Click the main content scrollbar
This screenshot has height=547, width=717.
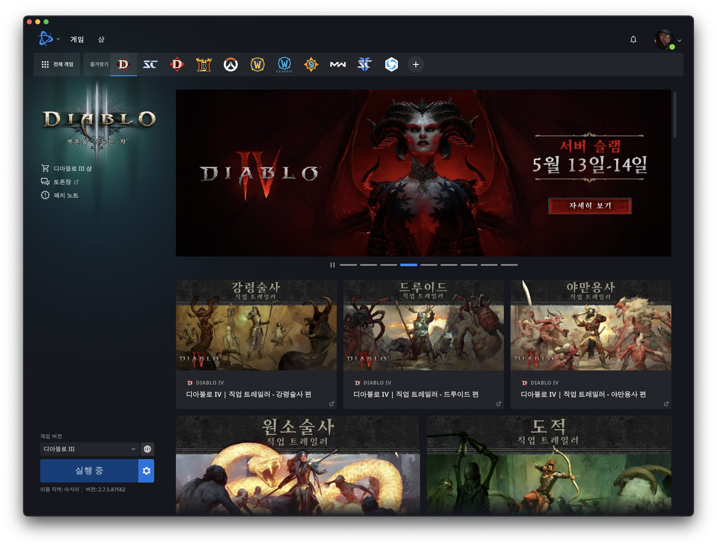coord(675,115)
